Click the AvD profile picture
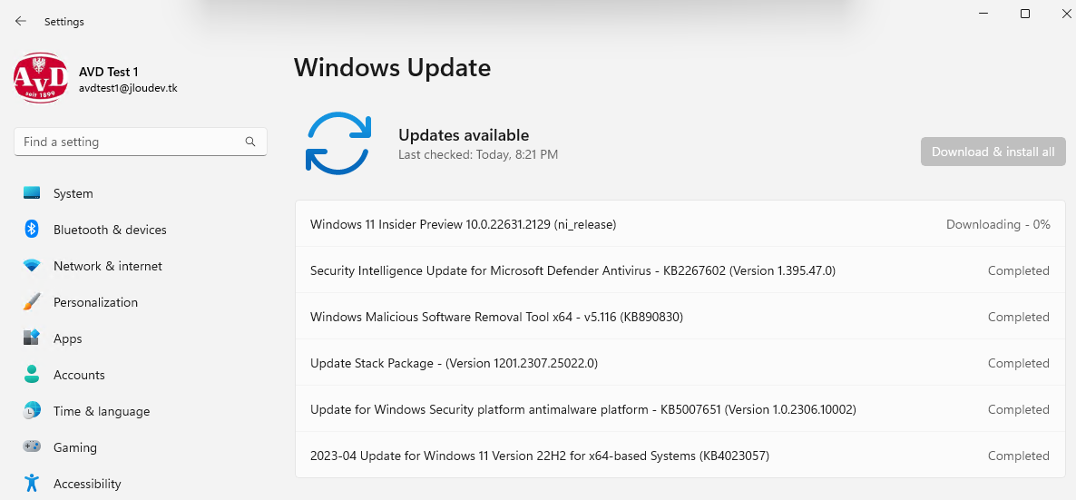Image resolution: width=1076 pixels, height=500 pixels. [41, 78]
